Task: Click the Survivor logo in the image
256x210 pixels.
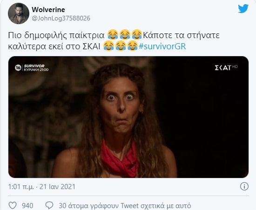Action: (34, 66)
